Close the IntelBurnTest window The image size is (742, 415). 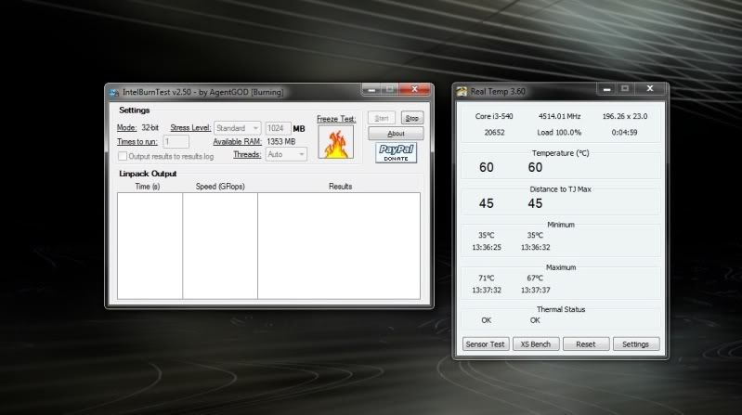(x=414, y=90)
